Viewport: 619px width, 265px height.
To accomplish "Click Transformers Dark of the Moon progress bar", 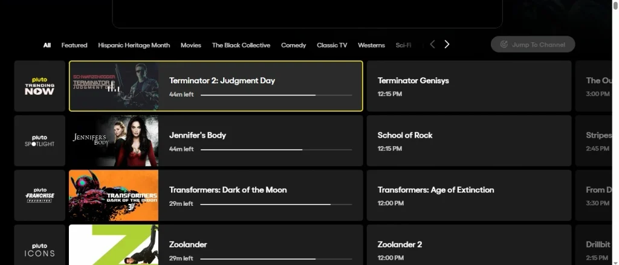I will [x=276, y=204].
